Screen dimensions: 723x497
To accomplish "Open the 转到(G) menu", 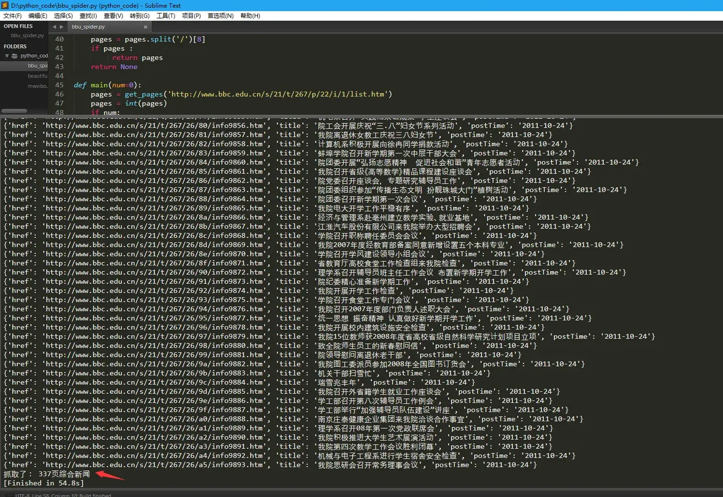I will [139, 16].
